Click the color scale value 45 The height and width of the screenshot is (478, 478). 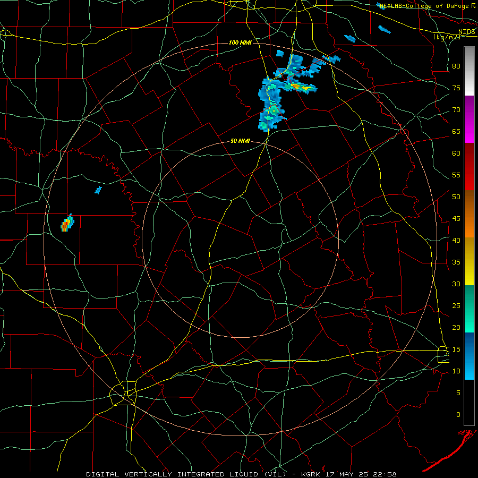tap(456, 219)
